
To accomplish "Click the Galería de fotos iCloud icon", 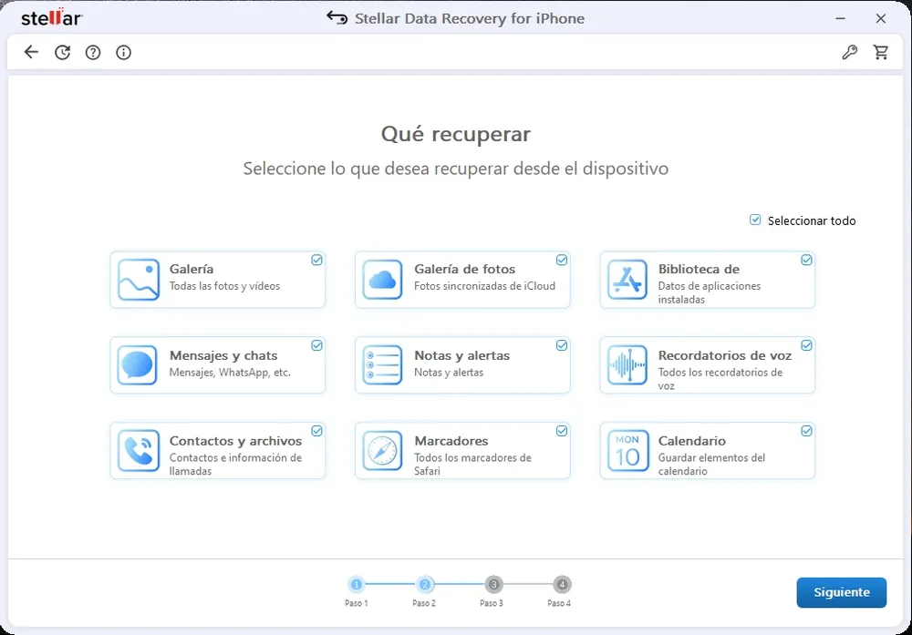I will click(x=382, y=280).
